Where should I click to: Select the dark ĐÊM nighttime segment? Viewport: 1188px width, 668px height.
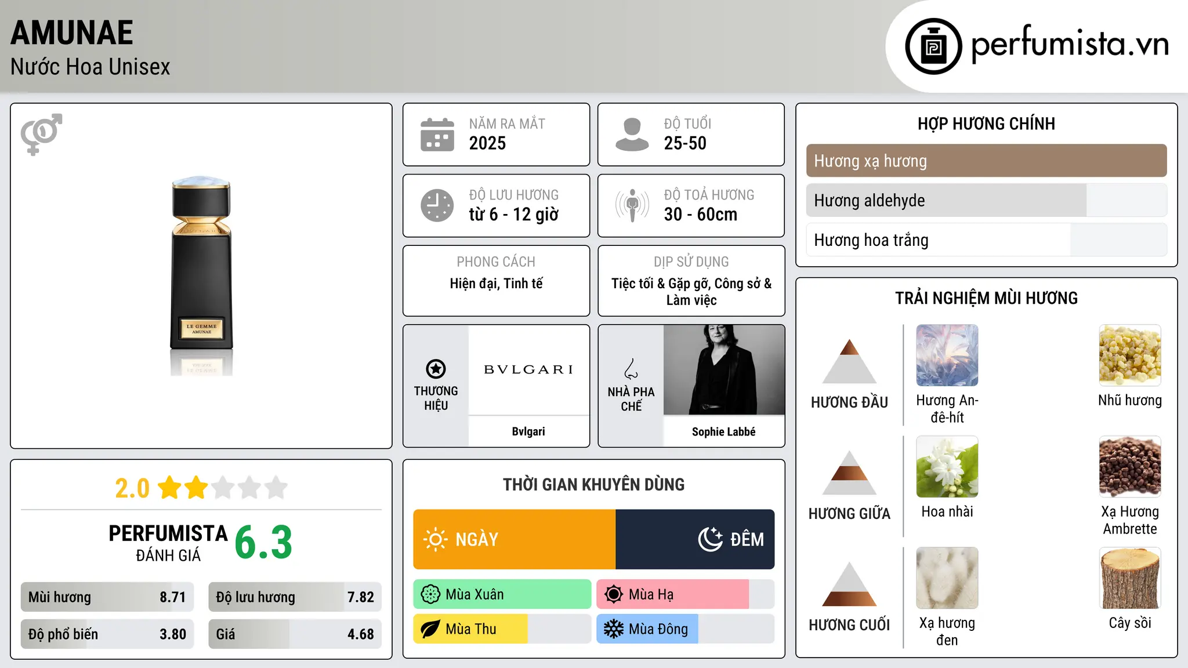[695, 539]
